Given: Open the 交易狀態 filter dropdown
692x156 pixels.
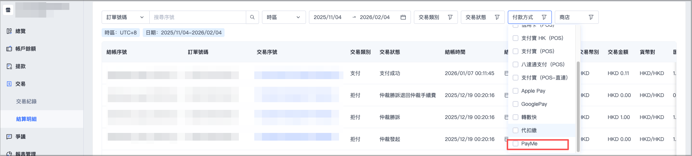Looking at the screenshot, I should click(x=482, y=17).
